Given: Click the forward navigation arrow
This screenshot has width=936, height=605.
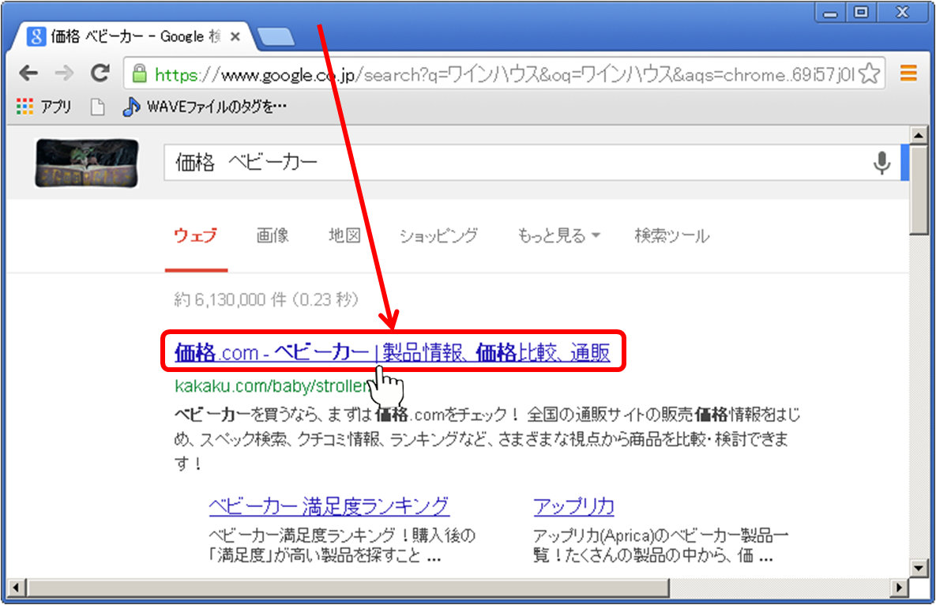Looking at the screenshot, I should (63, 73).
